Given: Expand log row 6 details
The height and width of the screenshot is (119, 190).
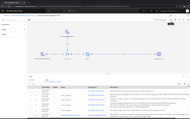Looking at the screenshot, I should click(x=30, y=115).
